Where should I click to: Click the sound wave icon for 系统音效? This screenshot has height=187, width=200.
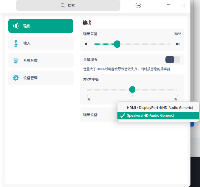(x=16, y=60)
